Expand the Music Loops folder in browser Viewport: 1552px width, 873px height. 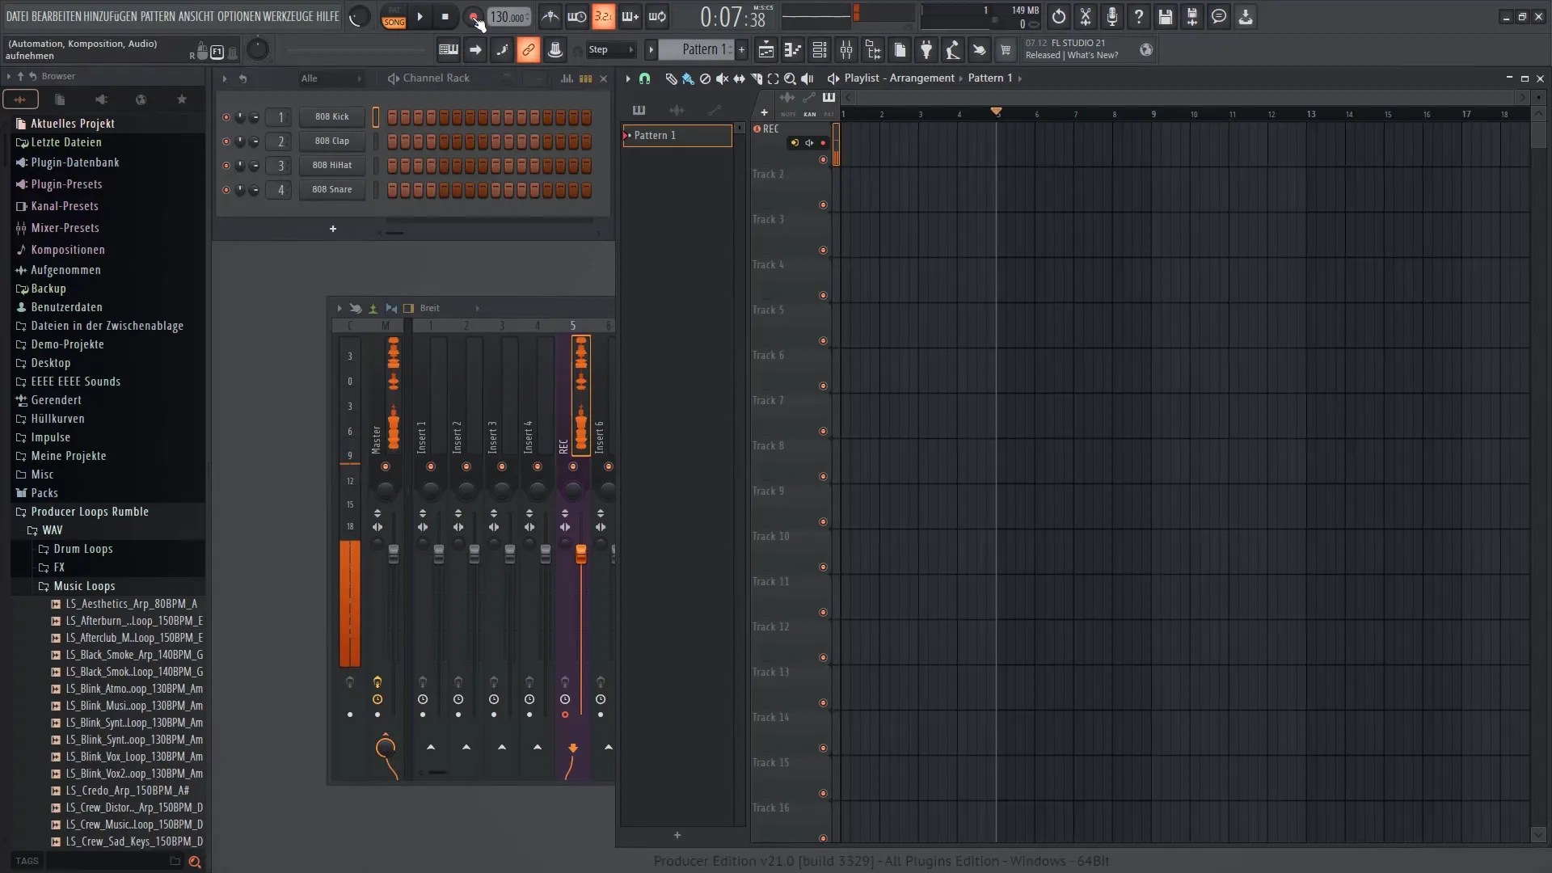[83, 585]
